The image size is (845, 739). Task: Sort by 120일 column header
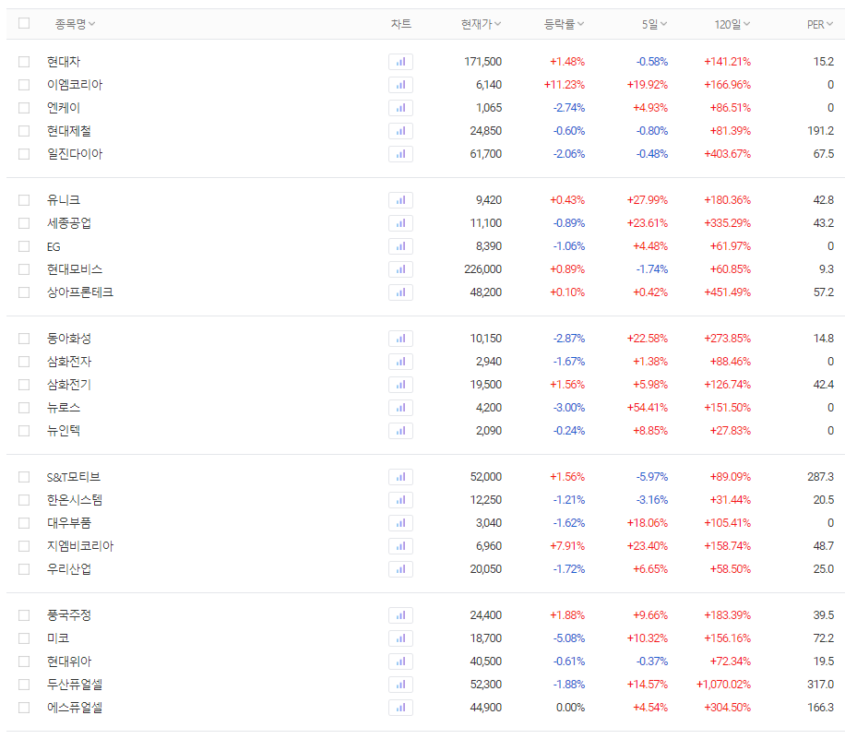point(732,24)
